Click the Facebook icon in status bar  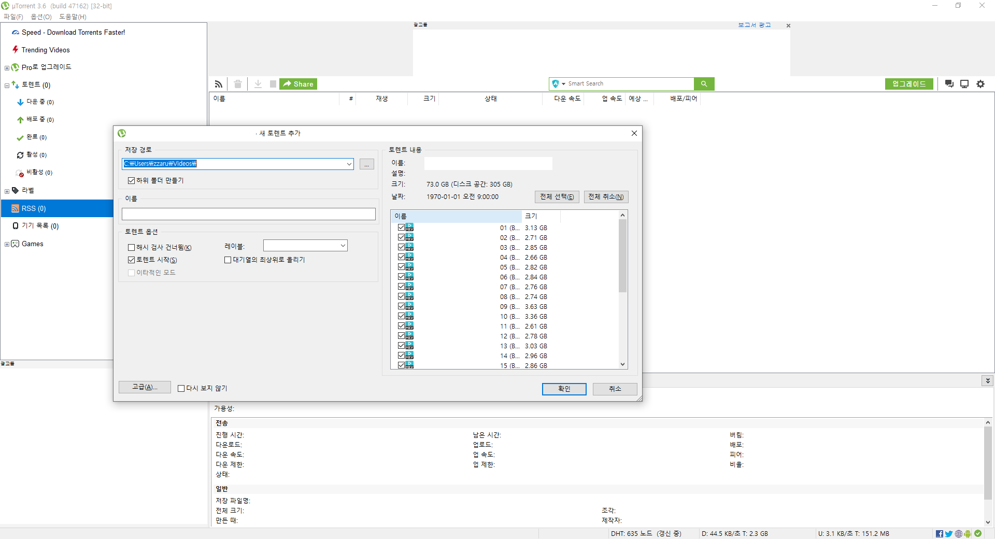point(940,534)
